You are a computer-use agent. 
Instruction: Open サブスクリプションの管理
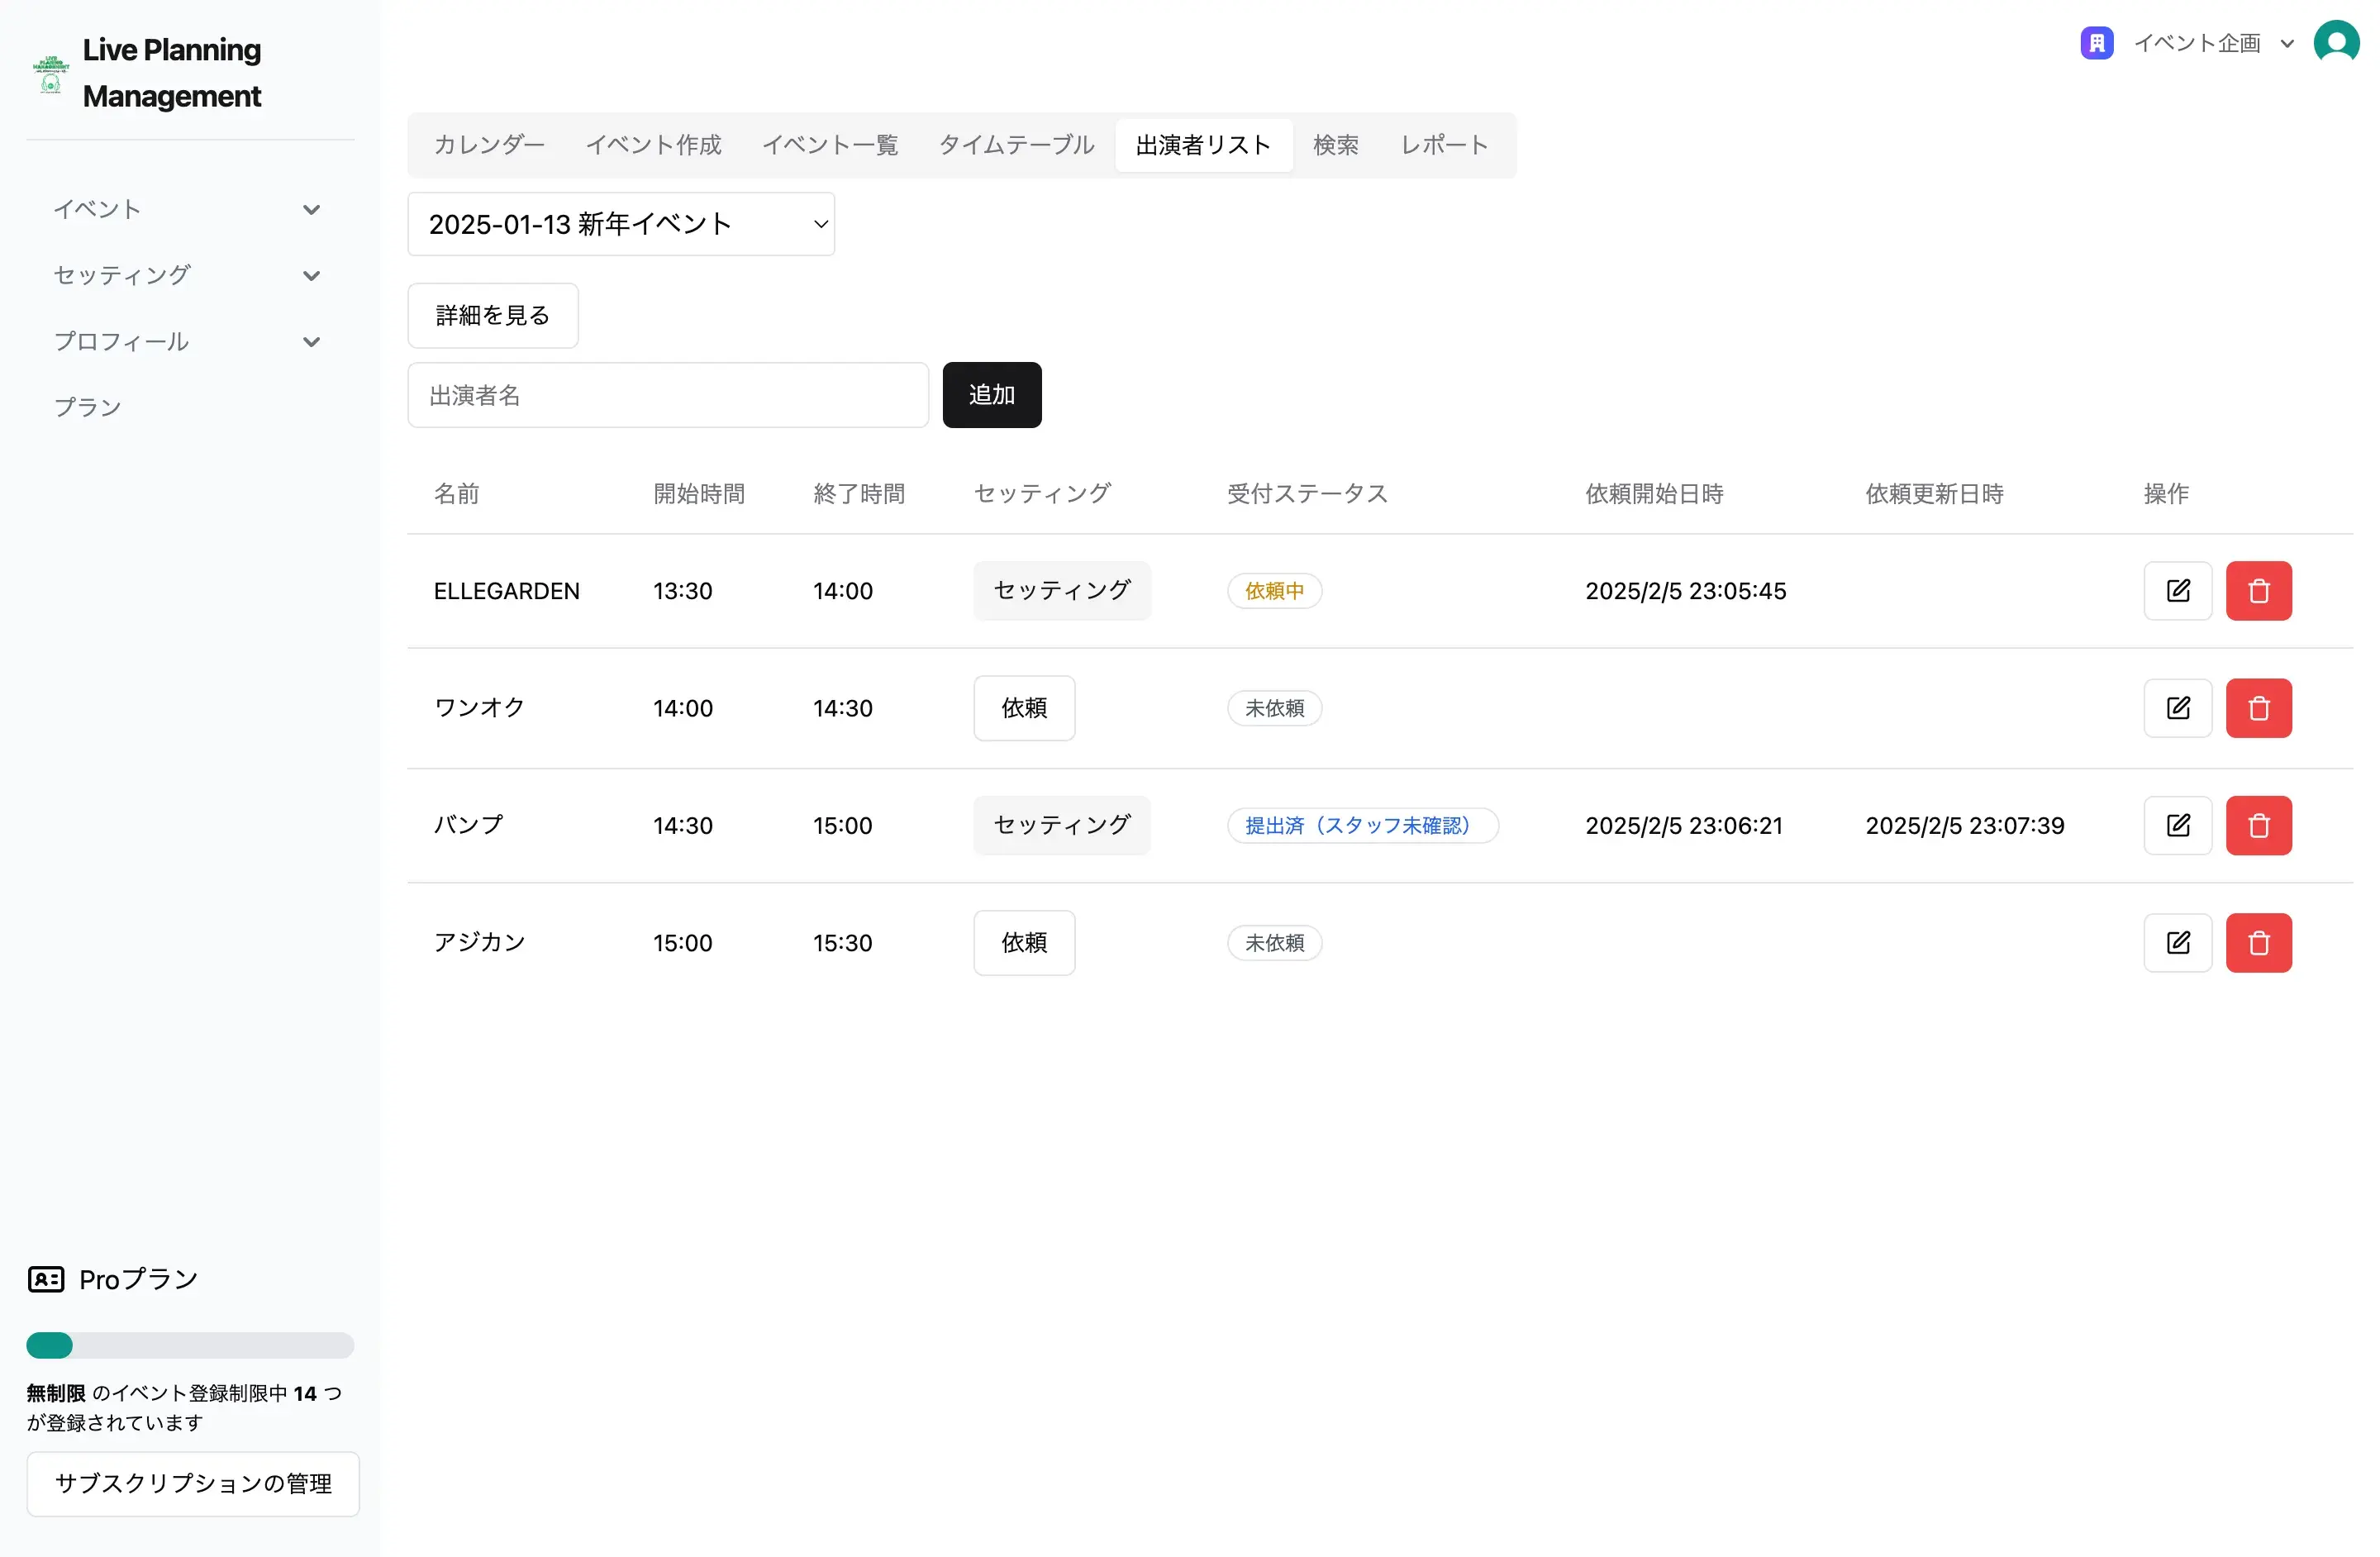pos(193,1484)
